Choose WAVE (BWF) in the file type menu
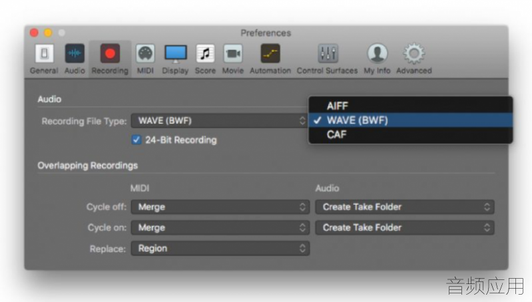532x302 pixels. pyautogui.click(x=411, y=120)
